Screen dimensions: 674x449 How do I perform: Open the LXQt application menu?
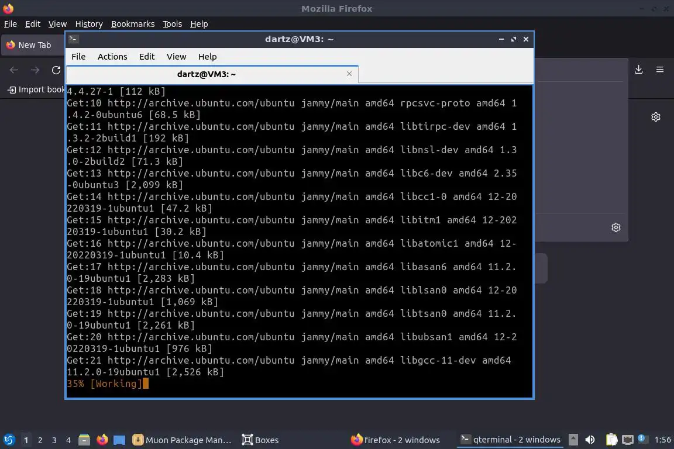(9, 440)
